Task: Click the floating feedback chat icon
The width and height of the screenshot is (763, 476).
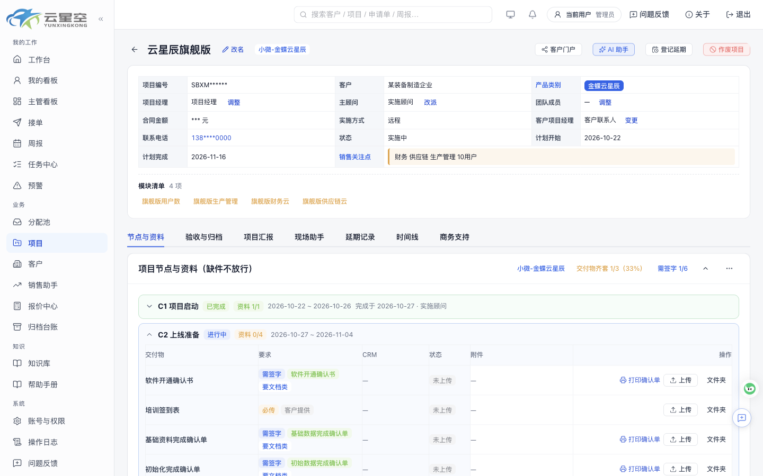Action: tap(742, 418)
